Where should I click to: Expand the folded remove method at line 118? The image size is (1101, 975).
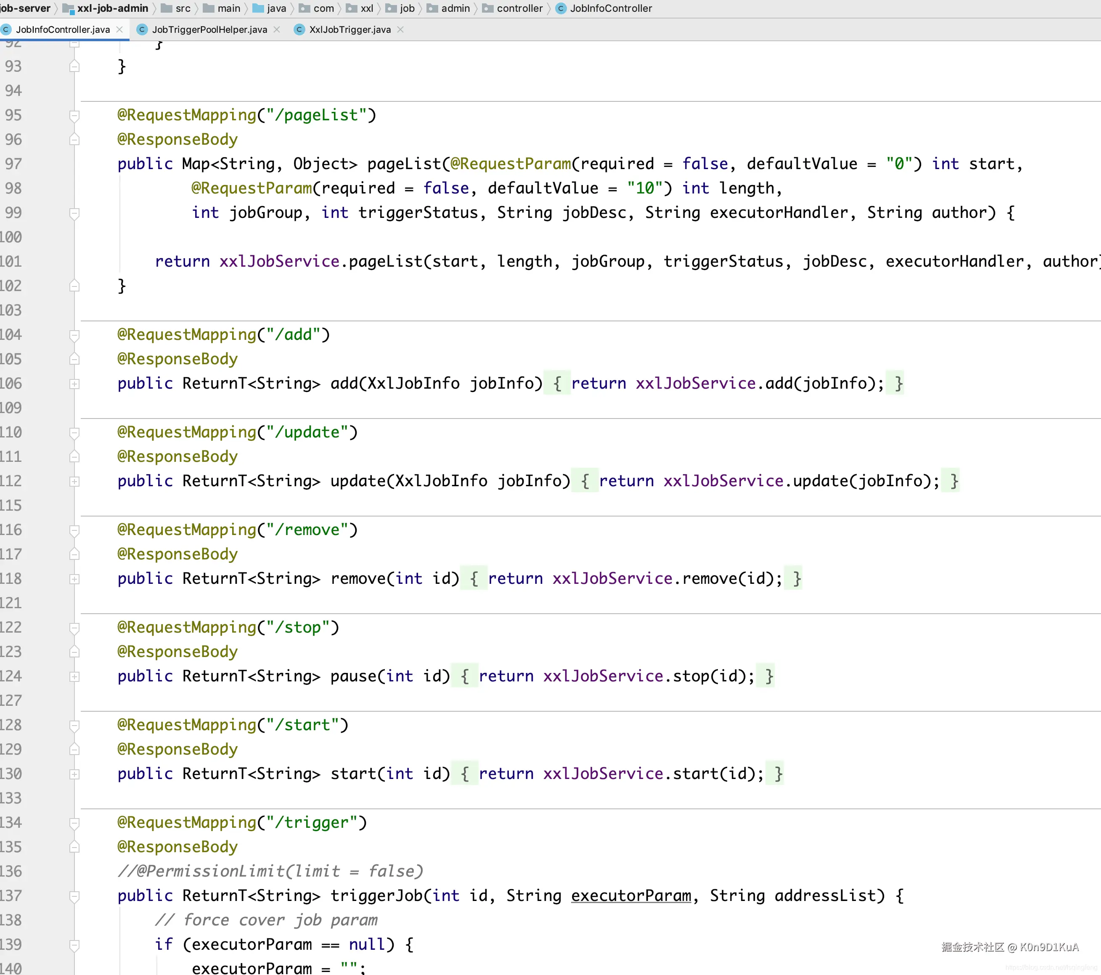[x=74, y=579]
